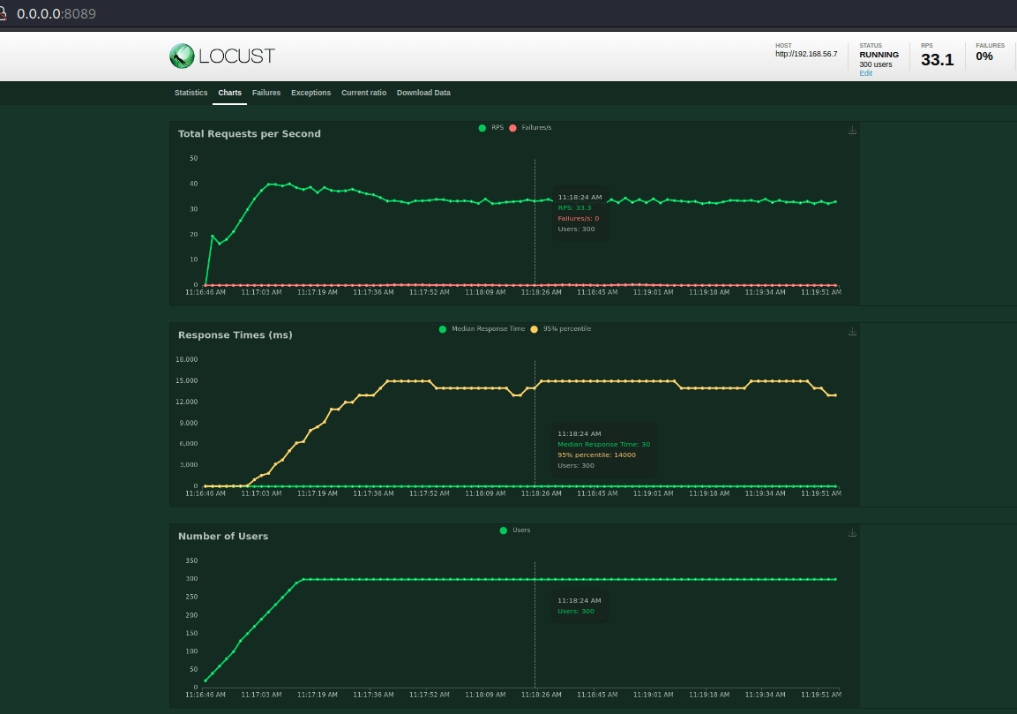Click the Locust logo in the header

(x=222, y=56)
